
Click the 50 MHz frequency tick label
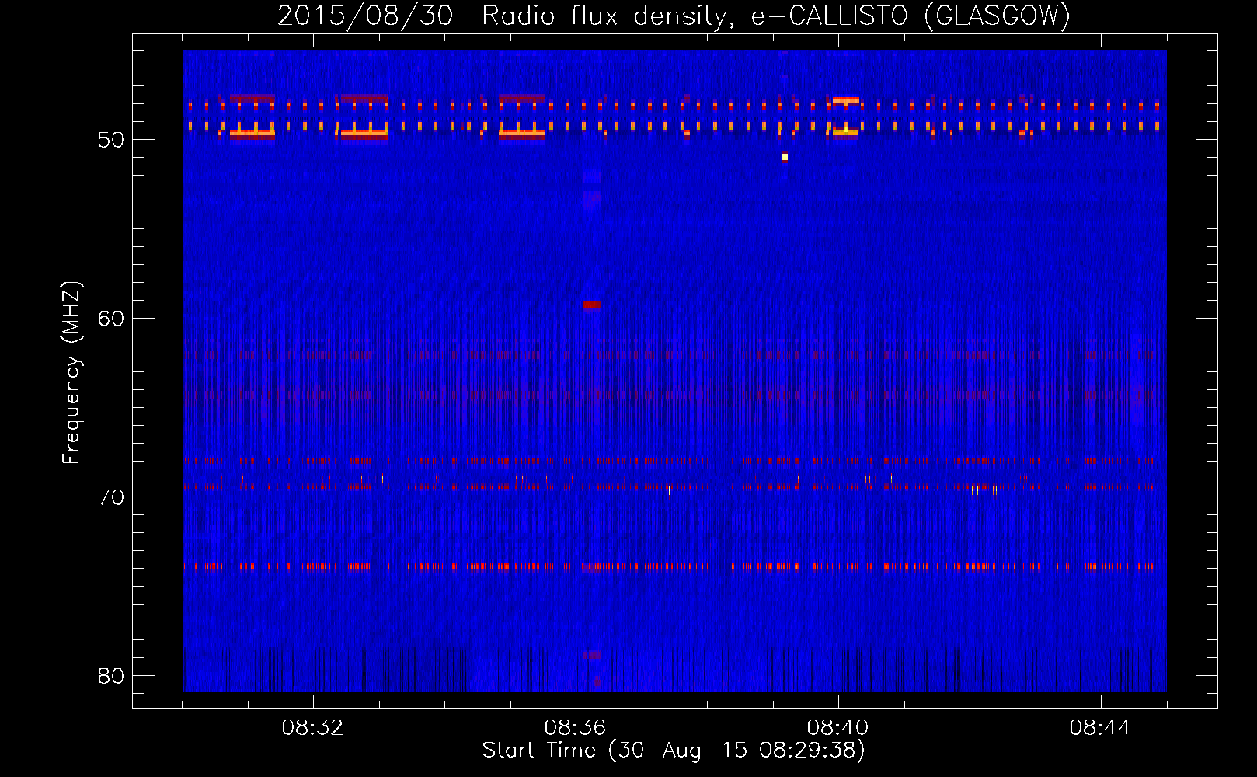111,140
